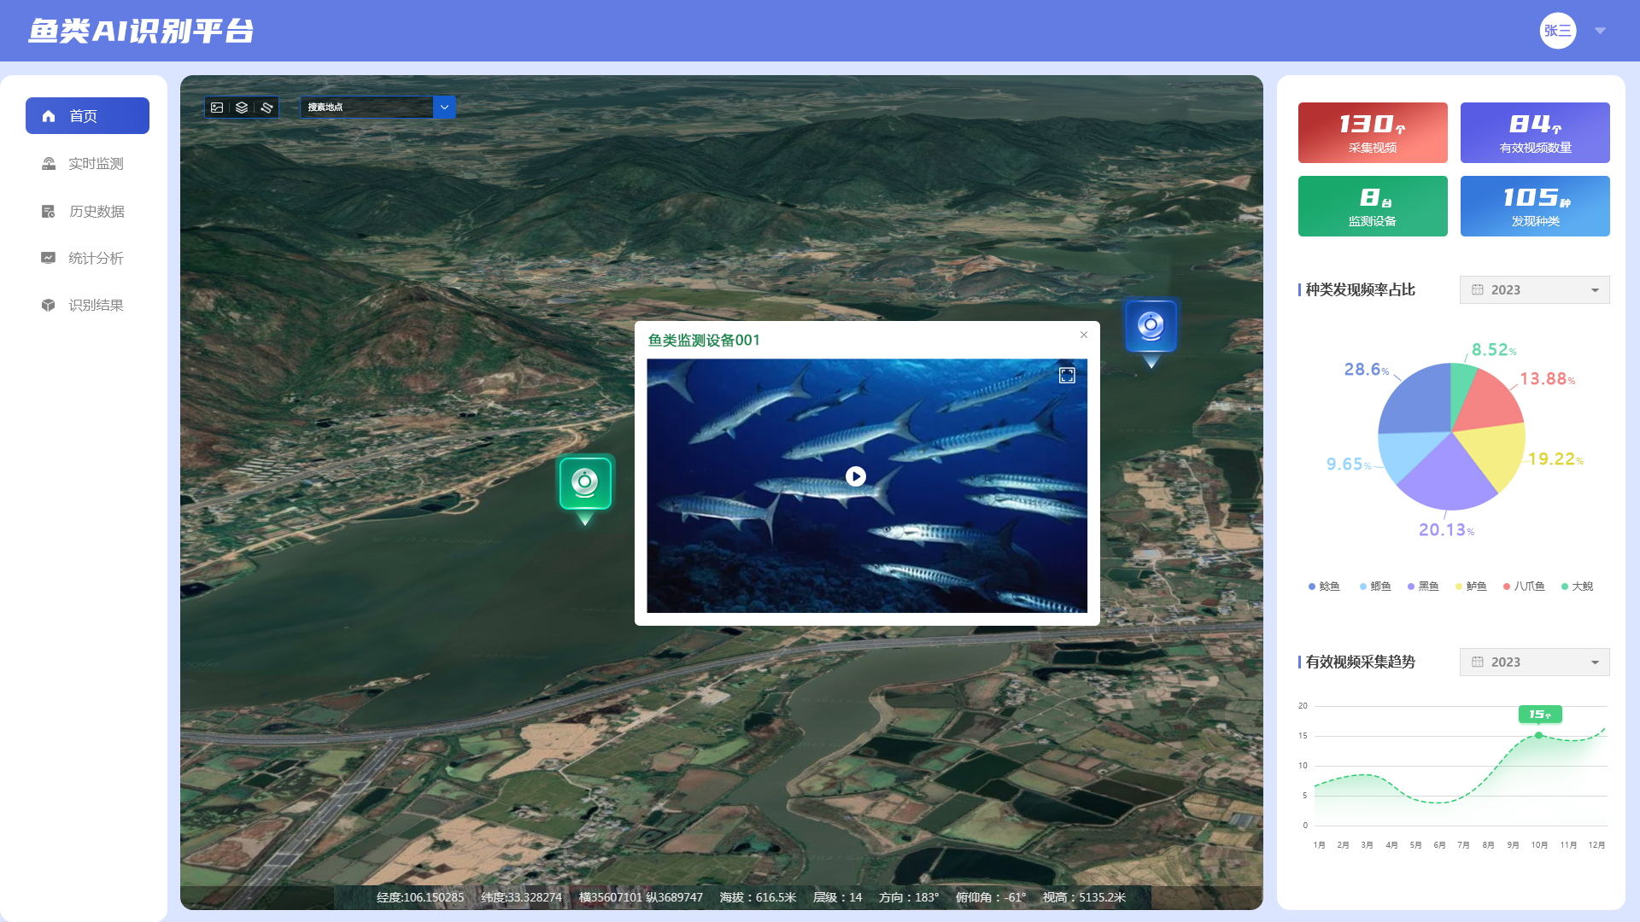Click the 鱼类监测设备001 popup title
The image size is (1640, 922).
click(704, 340)
